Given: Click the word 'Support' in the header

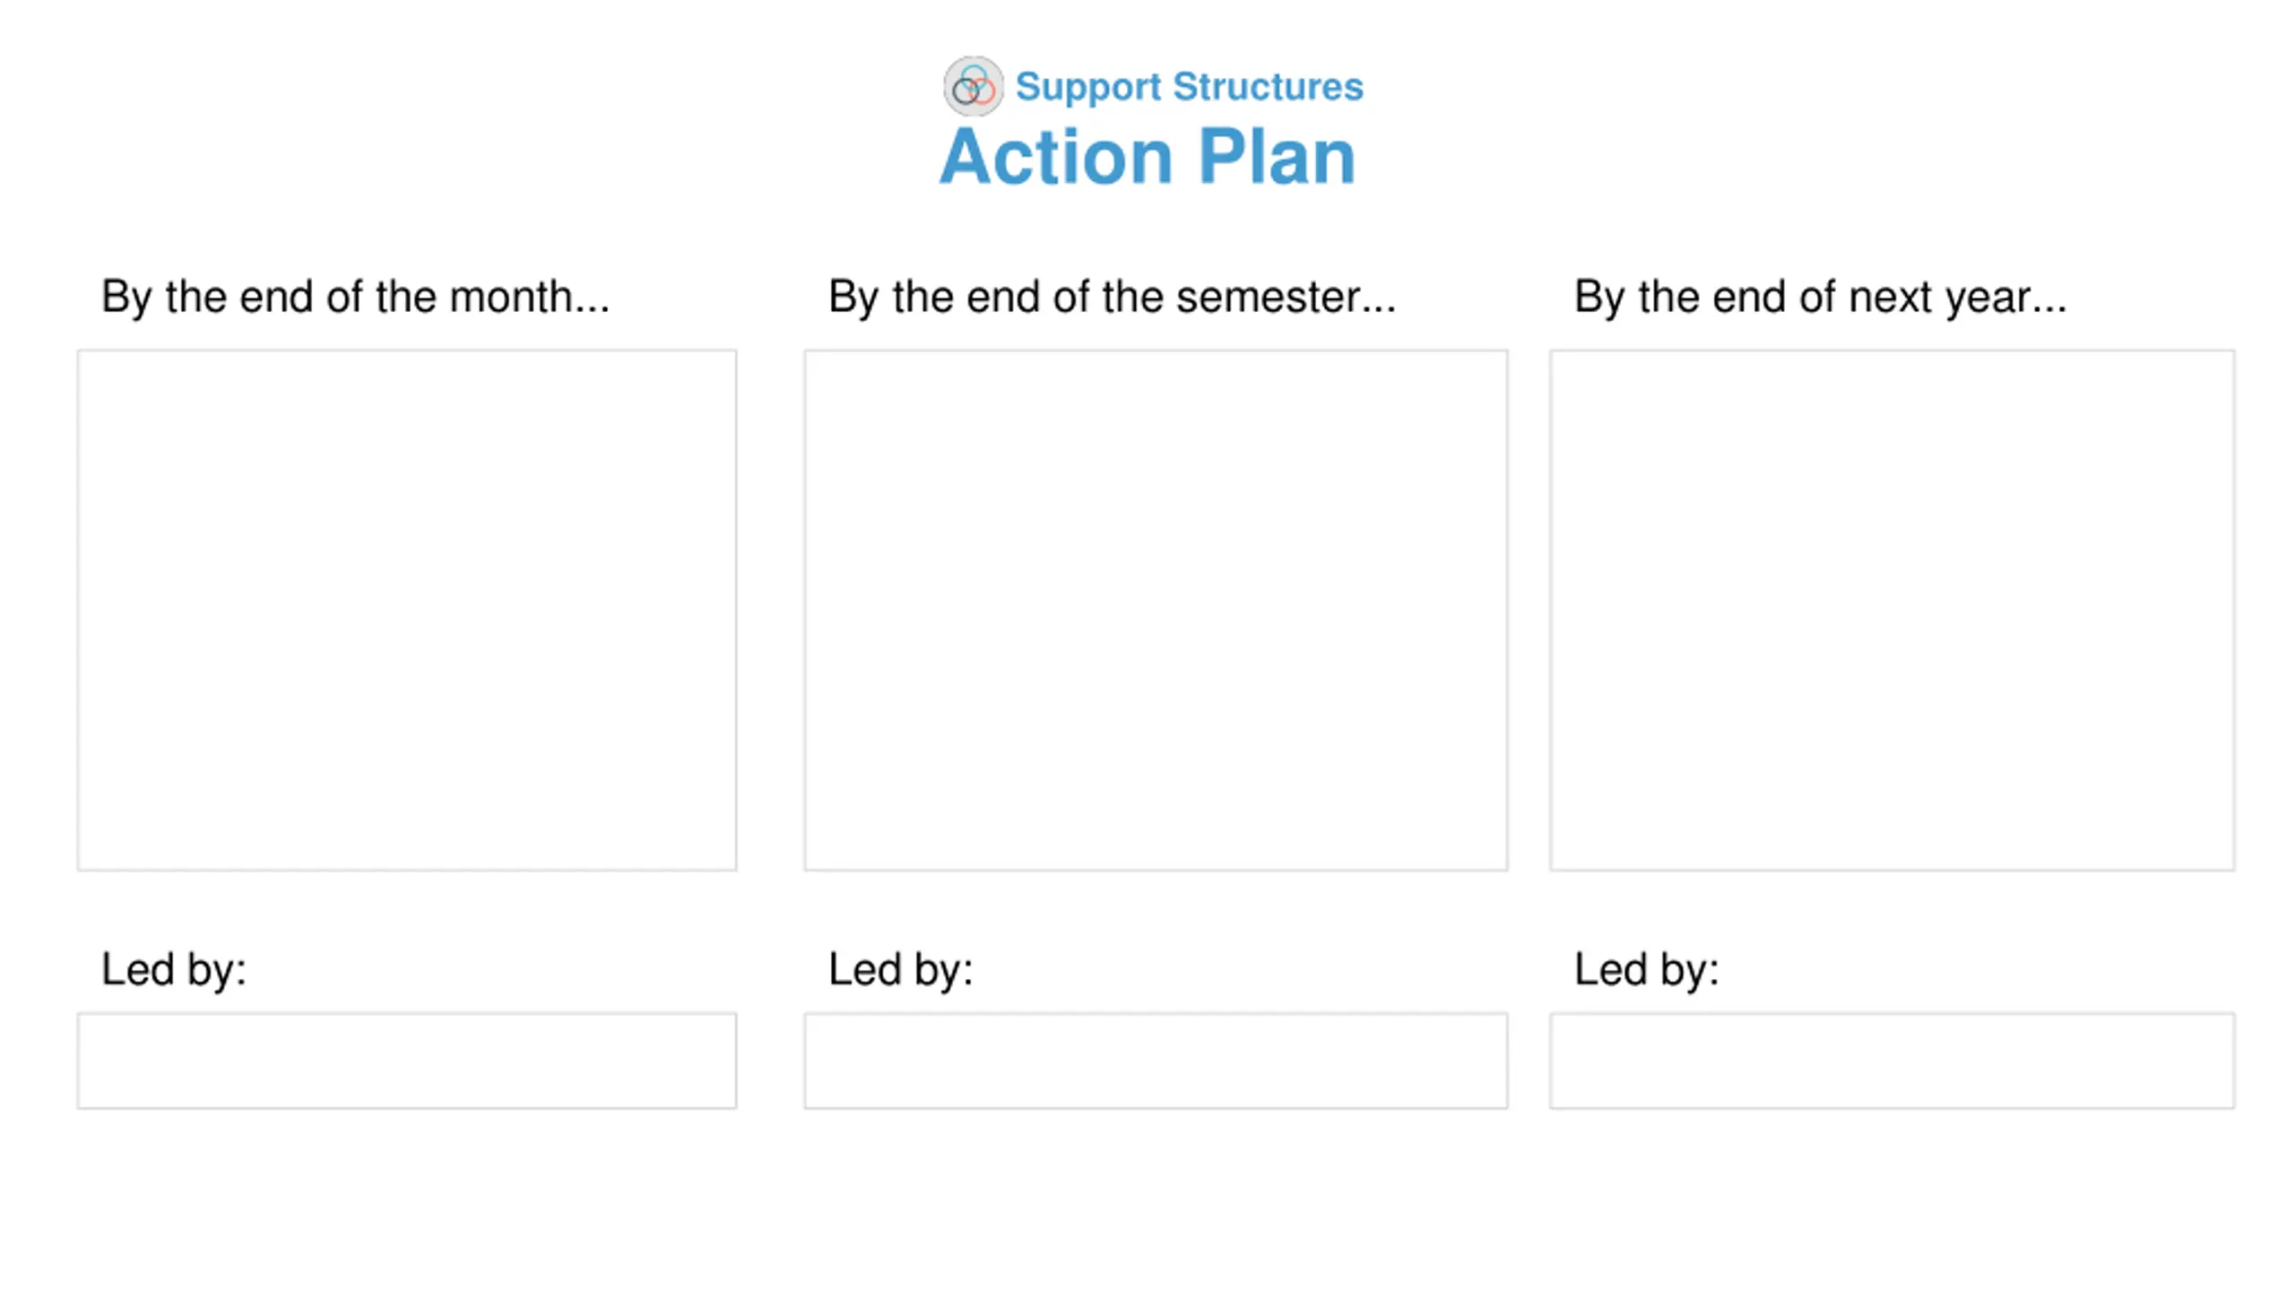Looking at the screenshot, I should point(1088,88).
